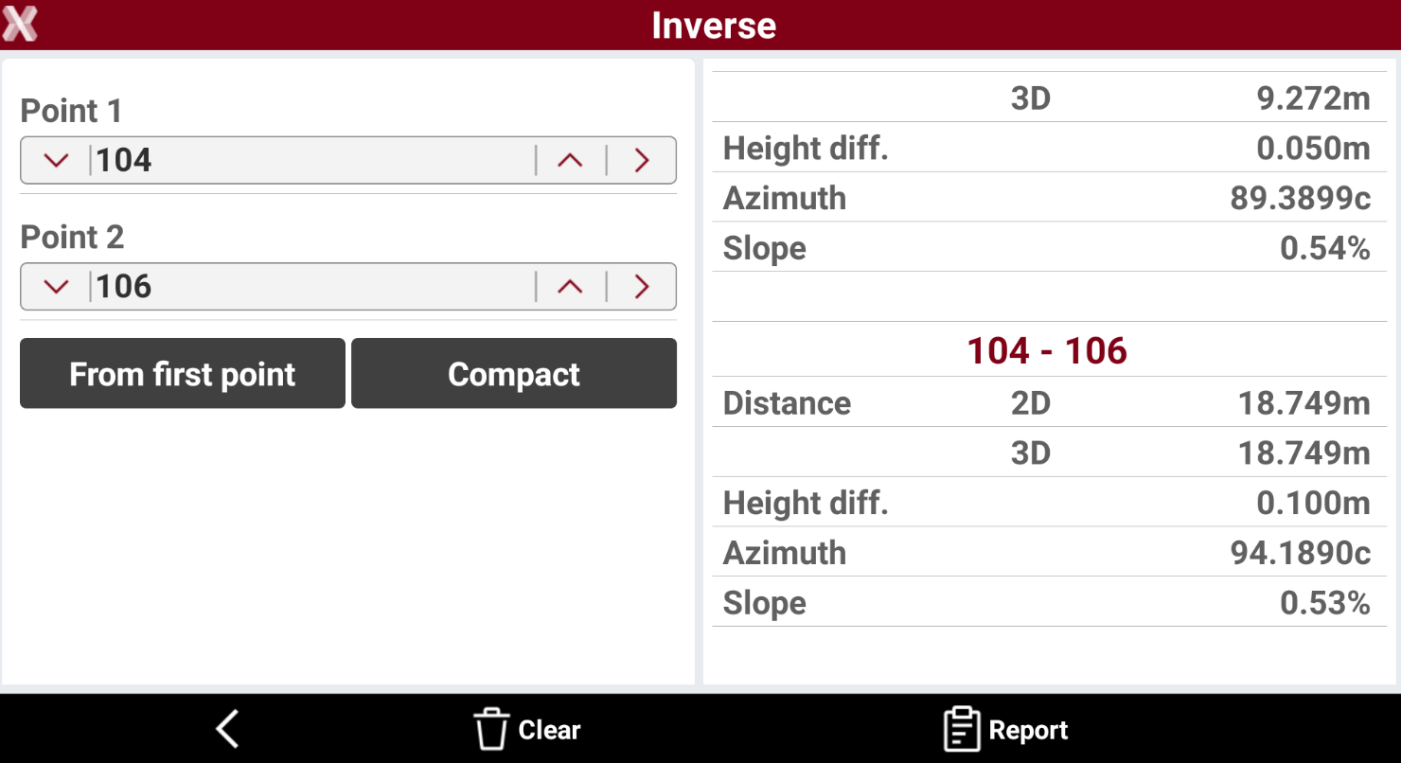1401x763 pixels.
Task: Select the 2D distance value 18.749m
Action: 1303,403
